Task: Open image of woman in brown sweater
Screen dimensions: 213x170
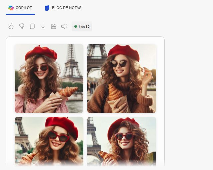Action: click(122, 78)
